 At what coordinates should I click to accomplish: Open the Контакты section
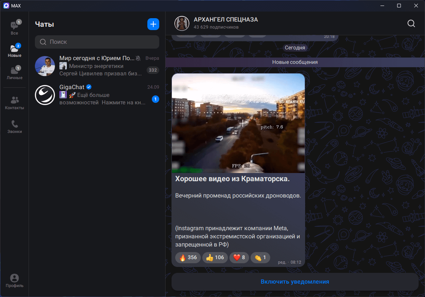14,103
